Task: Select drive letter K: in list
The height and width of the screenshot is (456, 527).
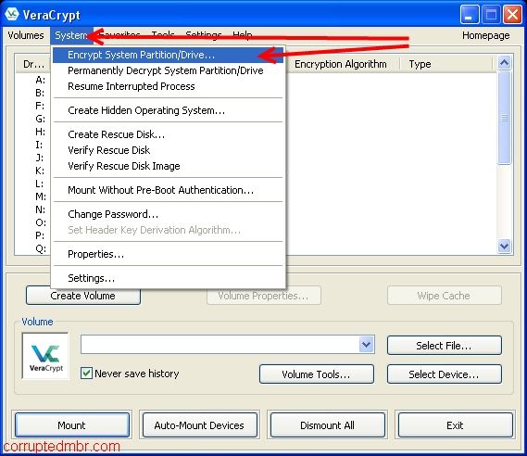Action: point(40,171)
